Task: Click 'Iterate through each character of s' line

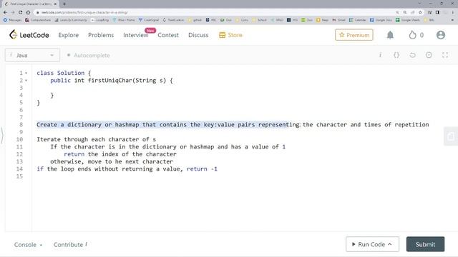Action: pyautogui.click(x=96, y=139)
